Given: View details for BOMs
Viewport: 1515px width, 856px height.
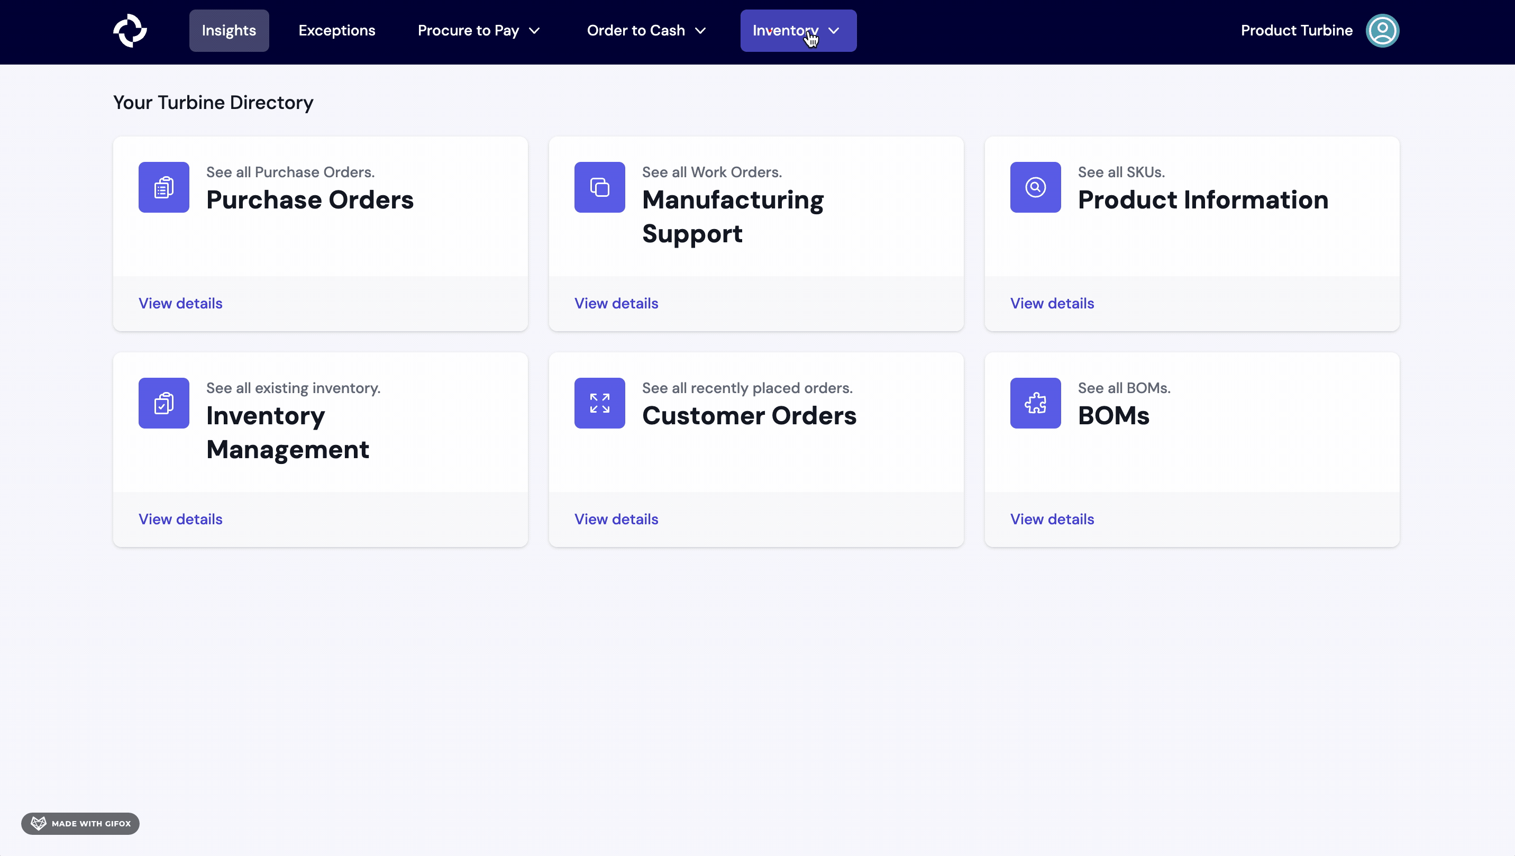Looking at the screenshot, I should pyautogui.click(x=1052, y=519).
